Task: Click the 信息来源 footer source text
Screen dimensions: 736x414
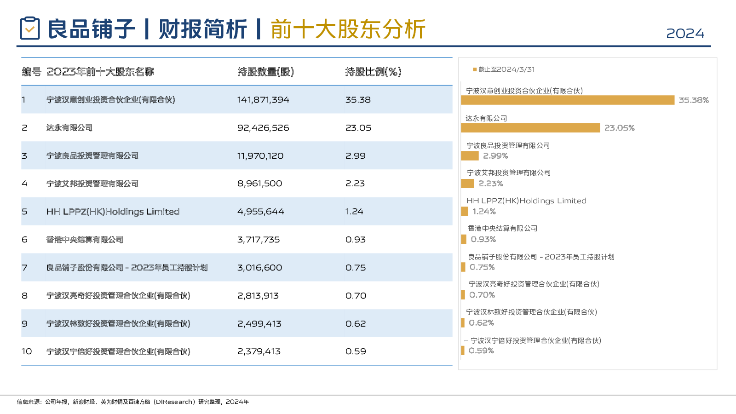Action: pyautogui.click(x=132, y=402)
